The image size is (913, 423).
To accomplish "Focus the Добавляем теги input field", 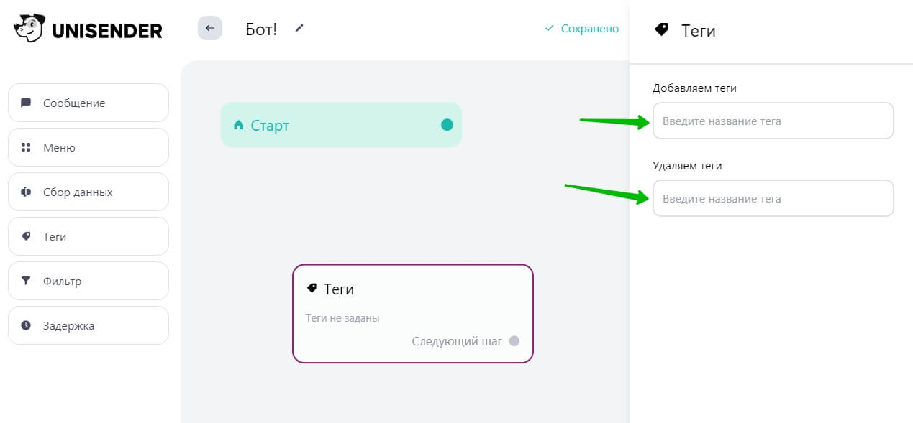I will (x=773, y=121).
